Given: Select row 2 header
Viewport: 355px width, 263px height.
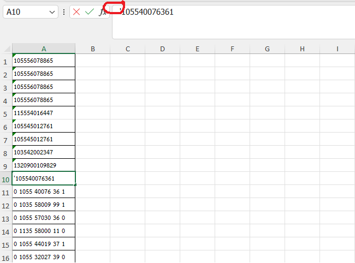Looking at the screenshot, I should point(5,75).
